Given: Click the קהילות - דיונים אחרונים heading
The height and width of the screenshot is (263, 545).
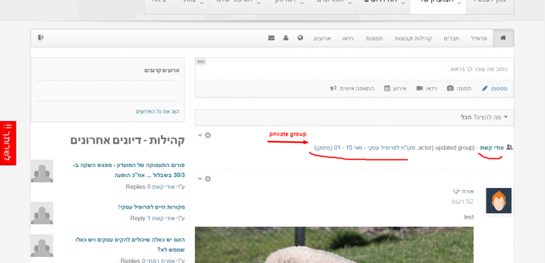Looking at the screenshot, I should pyautogui.click(x=127, y=141).
